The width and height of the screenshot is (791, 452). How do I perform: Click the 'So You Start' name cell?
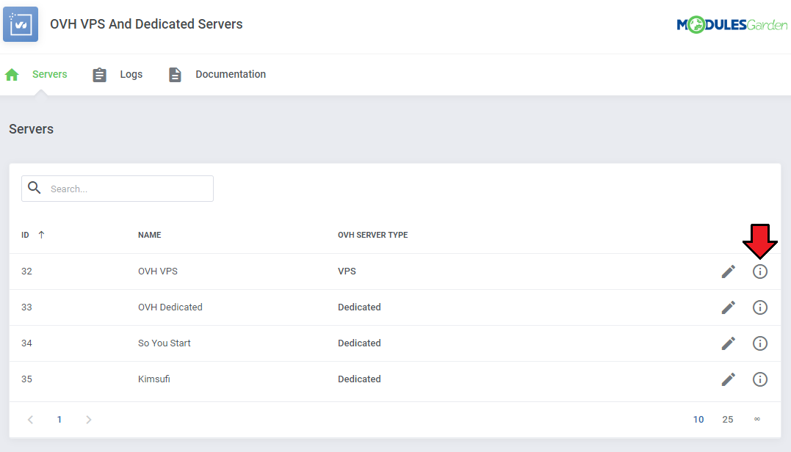tap(165, 343)
